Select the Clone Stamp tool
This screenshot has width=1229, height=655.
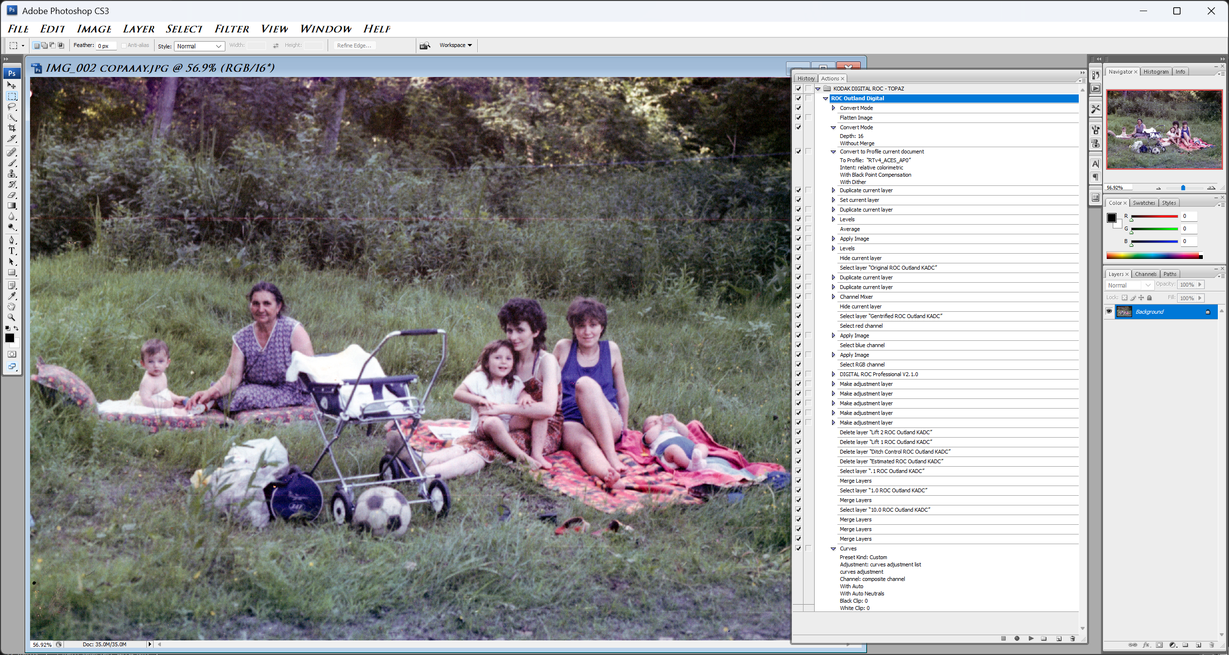(x=12, y=174)
